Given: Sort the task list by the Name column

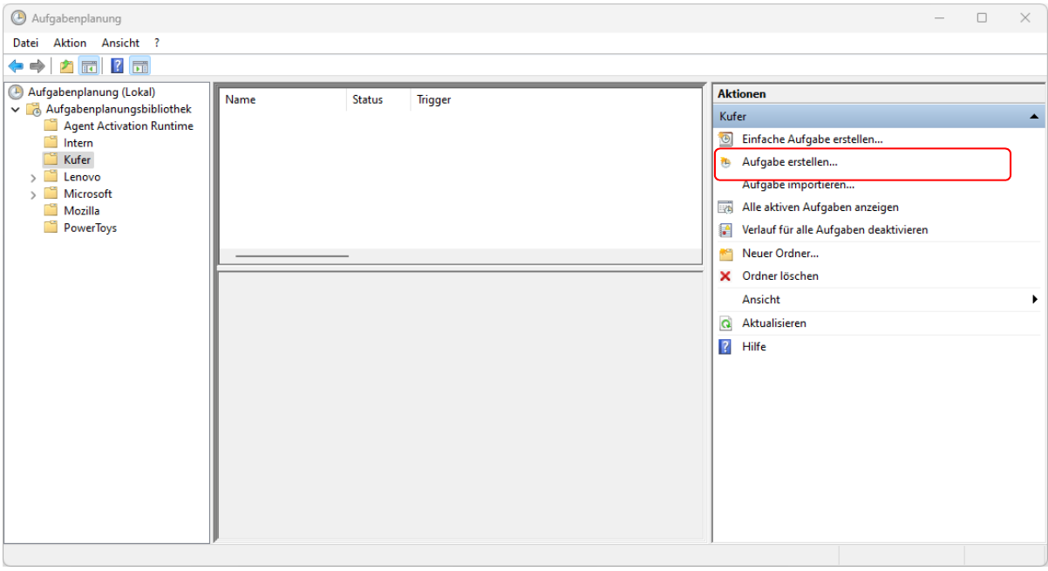Looking at the screenshot, I should point(282,99).
